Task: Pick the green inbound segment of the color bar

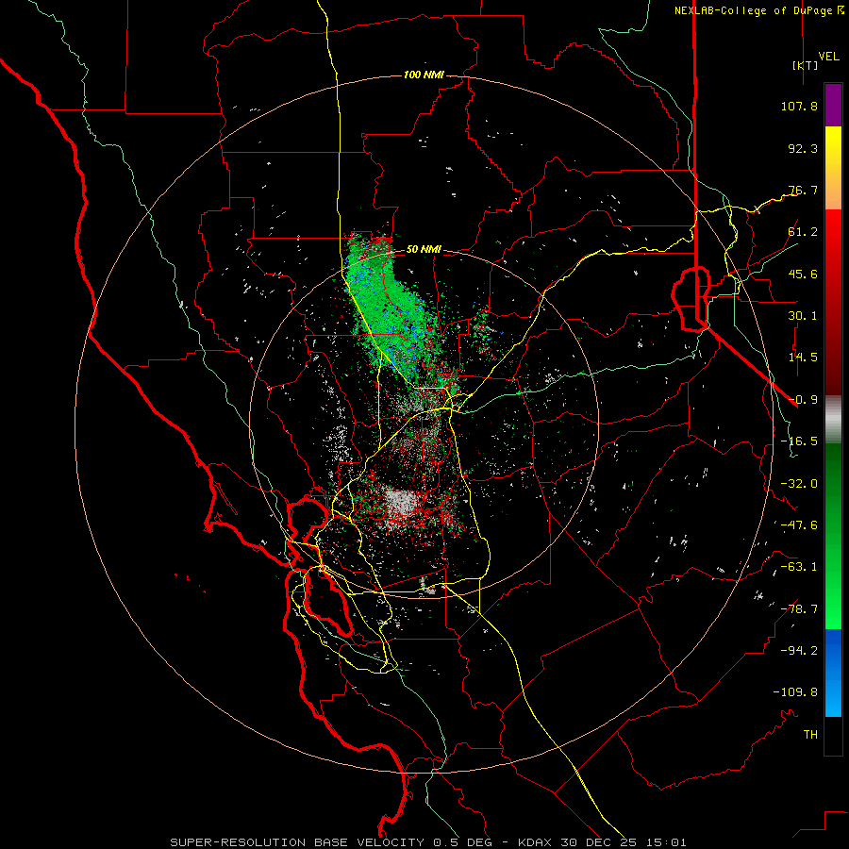Action: pos(833,536)
